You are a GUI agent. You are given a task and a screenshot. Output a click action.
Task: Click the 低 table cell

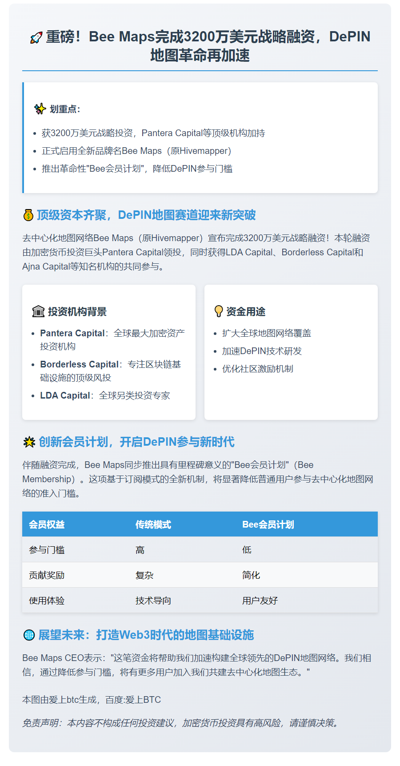[x=307, y=549]
